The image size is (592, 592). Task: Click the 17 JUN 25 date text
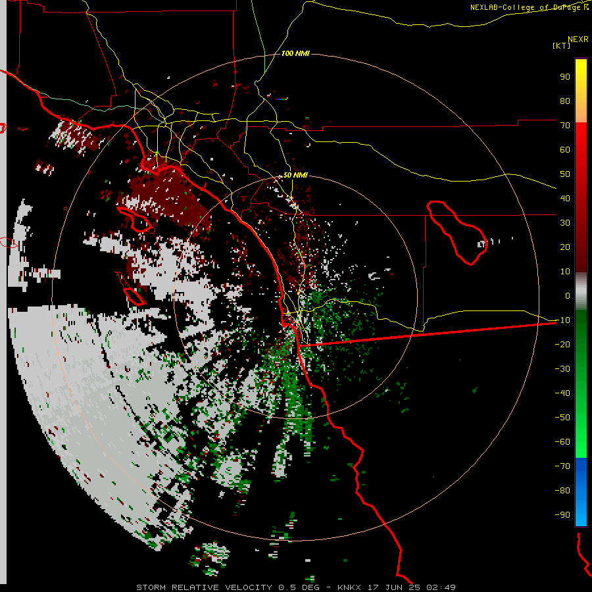coord(394,587)
